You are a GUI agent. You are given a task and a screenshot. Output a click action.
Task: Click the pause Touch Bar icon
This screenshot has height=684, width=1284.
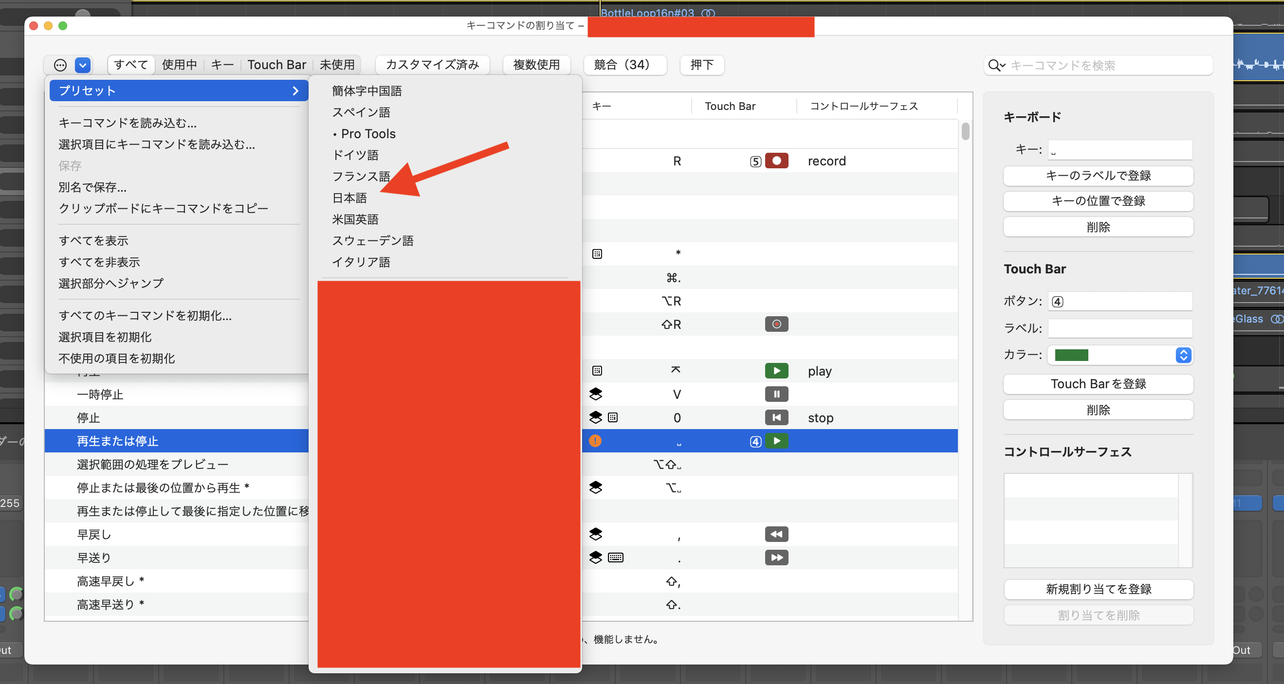click(x=776, y=394)
